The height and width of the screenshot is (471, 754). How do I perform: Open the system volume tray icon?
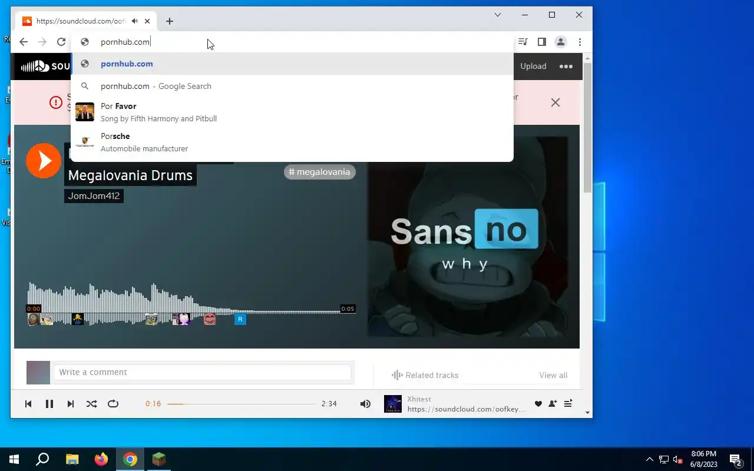pyautogui.click(x=678, y=459)
